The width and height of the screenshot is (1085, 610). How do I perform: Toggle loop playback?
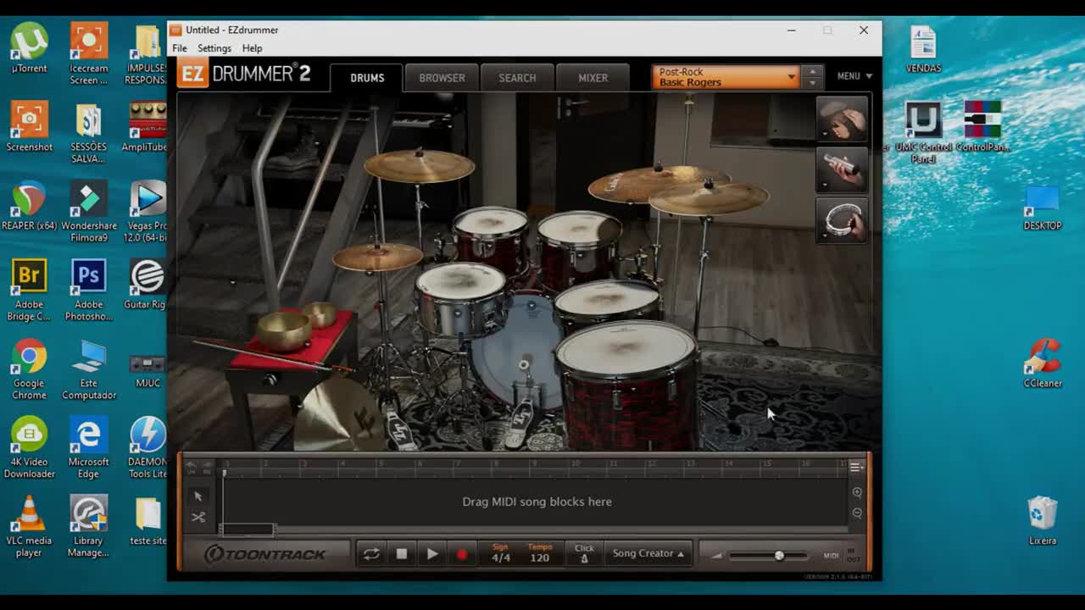coord(371,554)
